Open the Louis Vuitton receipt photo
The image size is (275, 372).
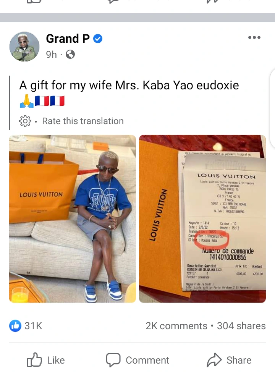coord(202,219)
